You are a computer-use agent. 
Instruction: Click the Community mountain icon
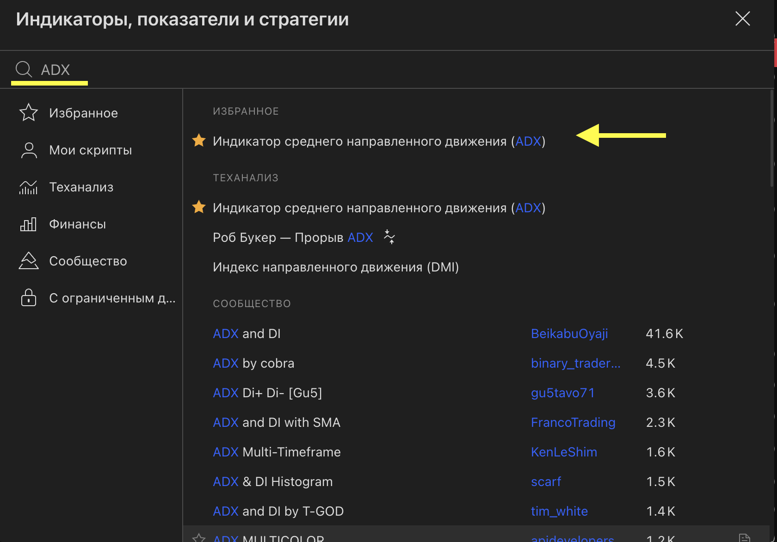tap(29, 261)
